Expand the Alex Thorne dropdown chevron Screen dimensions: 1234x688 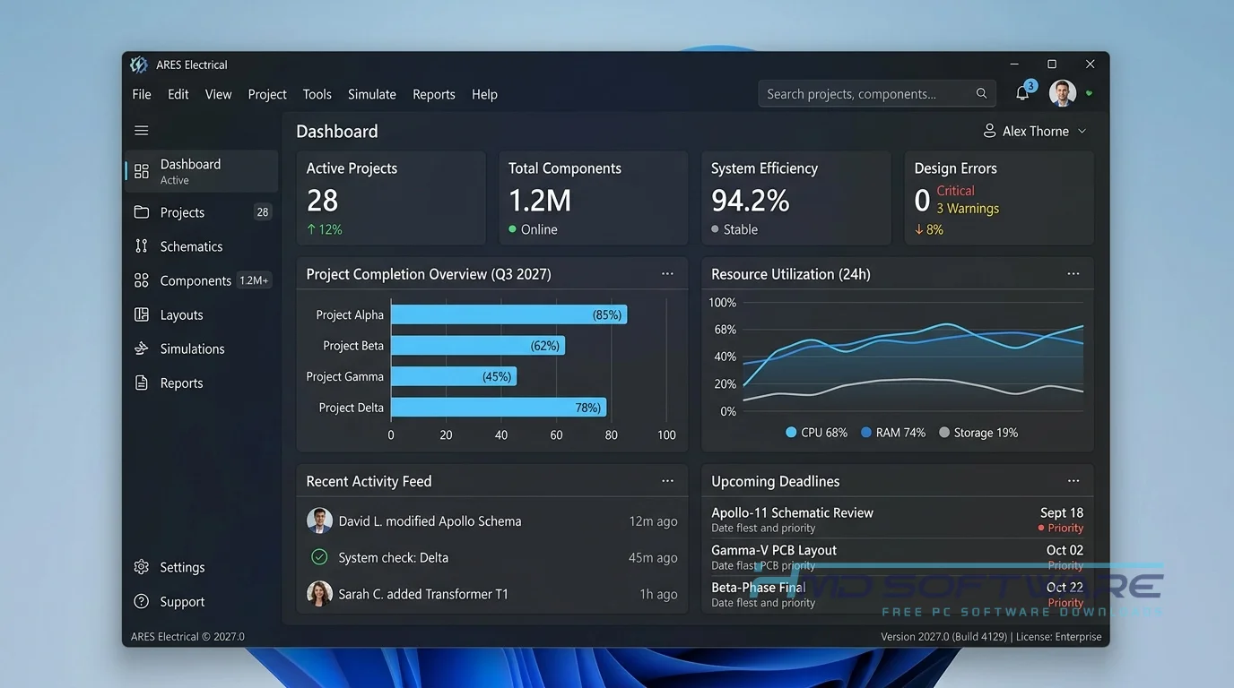click(x=1082, y=131)
